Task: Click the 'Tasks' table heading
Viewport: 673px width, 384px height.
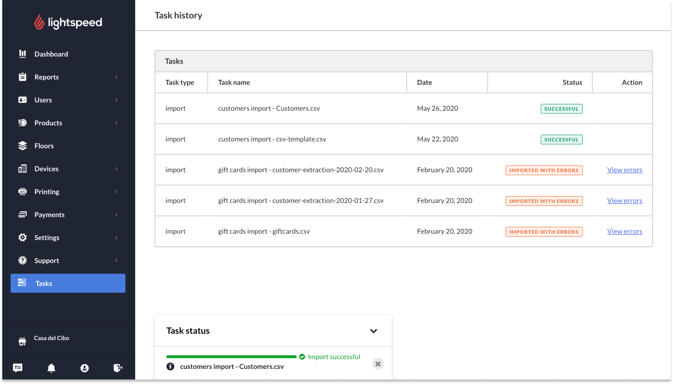Action: 174,61
